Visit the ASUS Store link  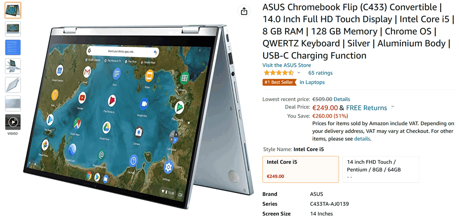[286, 65]
